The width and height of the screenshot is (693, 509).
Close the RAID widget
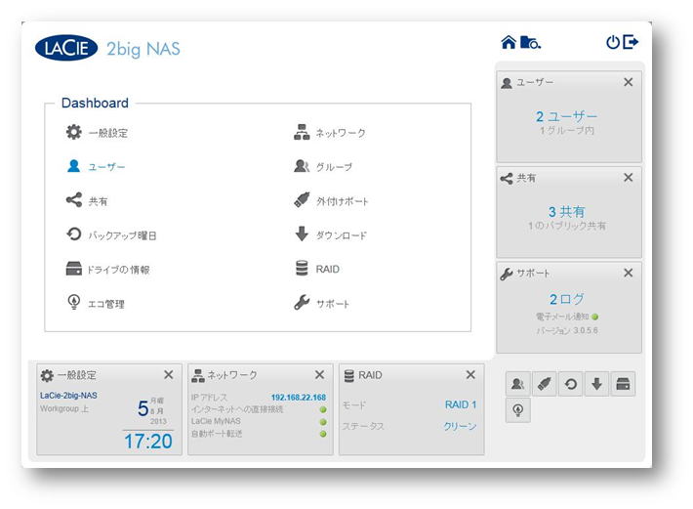pyautogui.click(x=470, y=374)
